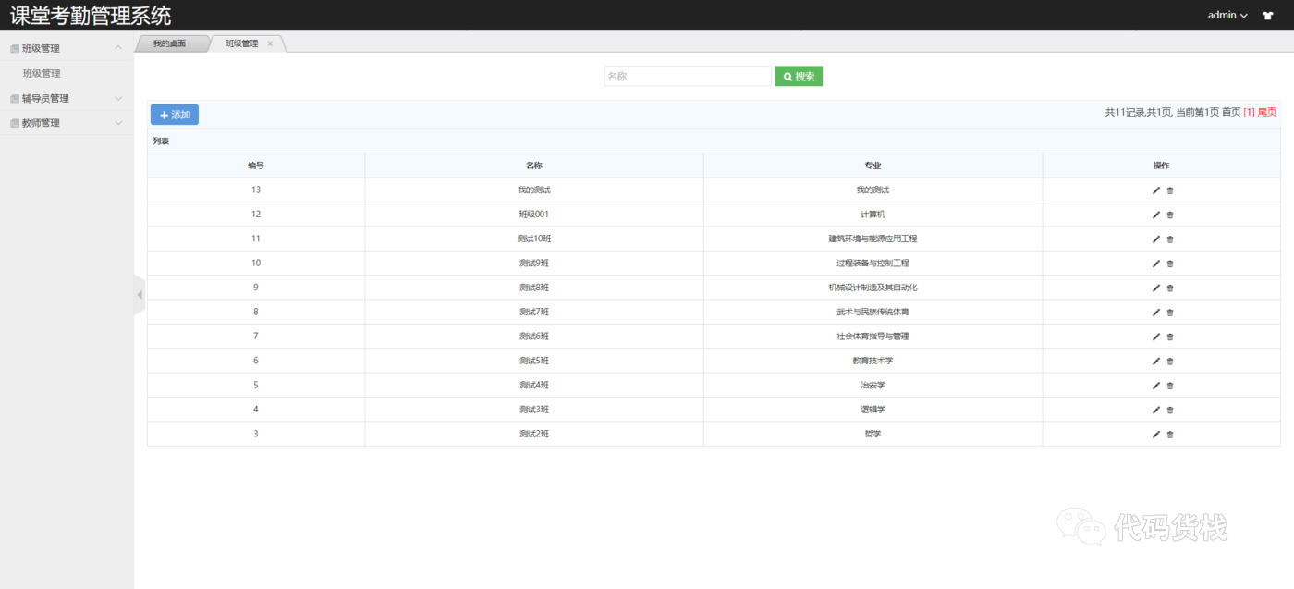Select cell 机械设计制造及其自动化
1294x589 pixels.
[x=873, y=288]
